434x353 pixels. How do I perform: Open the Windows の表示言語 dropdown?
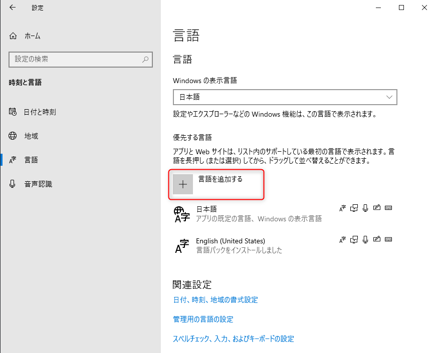(x=285, y=97)
